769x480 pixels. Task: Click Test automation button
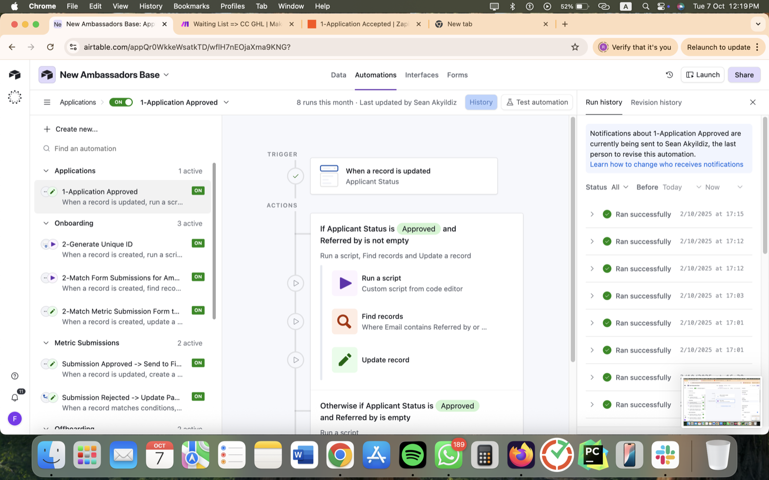537,102
